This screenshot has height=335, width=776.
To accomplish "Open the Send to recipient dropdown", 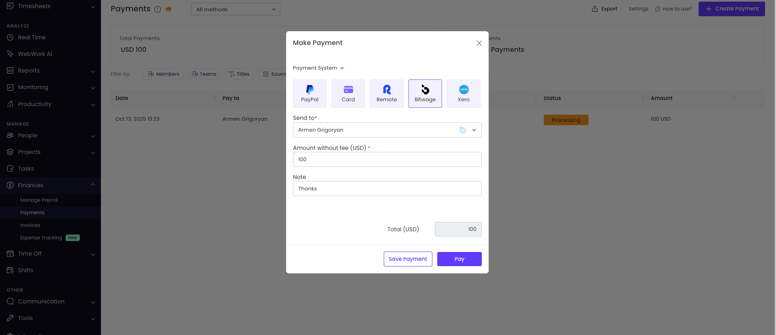I will [x=474, y=130].
